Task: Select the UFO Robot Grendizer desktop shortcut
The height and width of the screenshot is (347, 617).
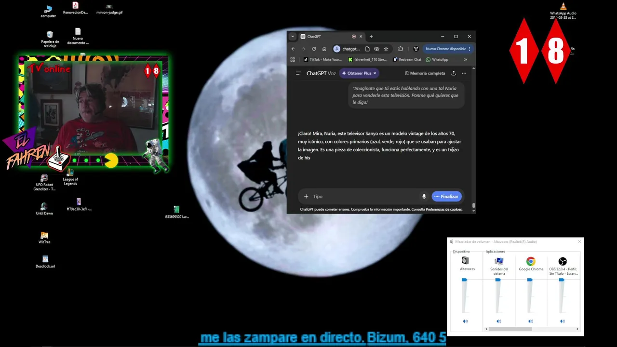Action: coord(44,183)
